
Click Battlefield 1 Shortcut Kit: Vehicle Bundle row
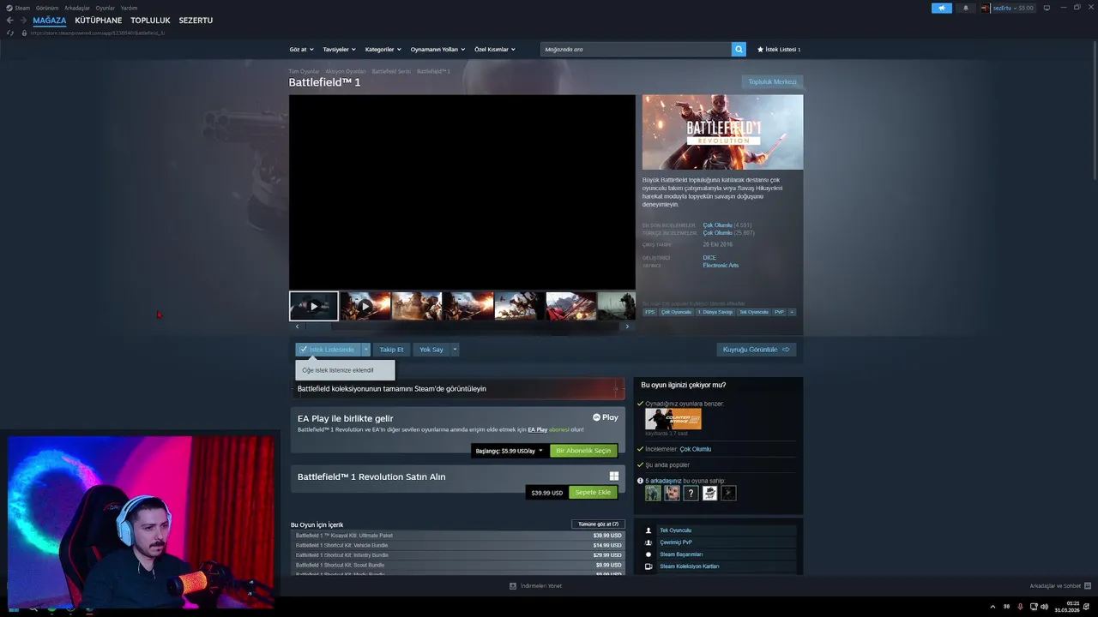click(458, 545)
